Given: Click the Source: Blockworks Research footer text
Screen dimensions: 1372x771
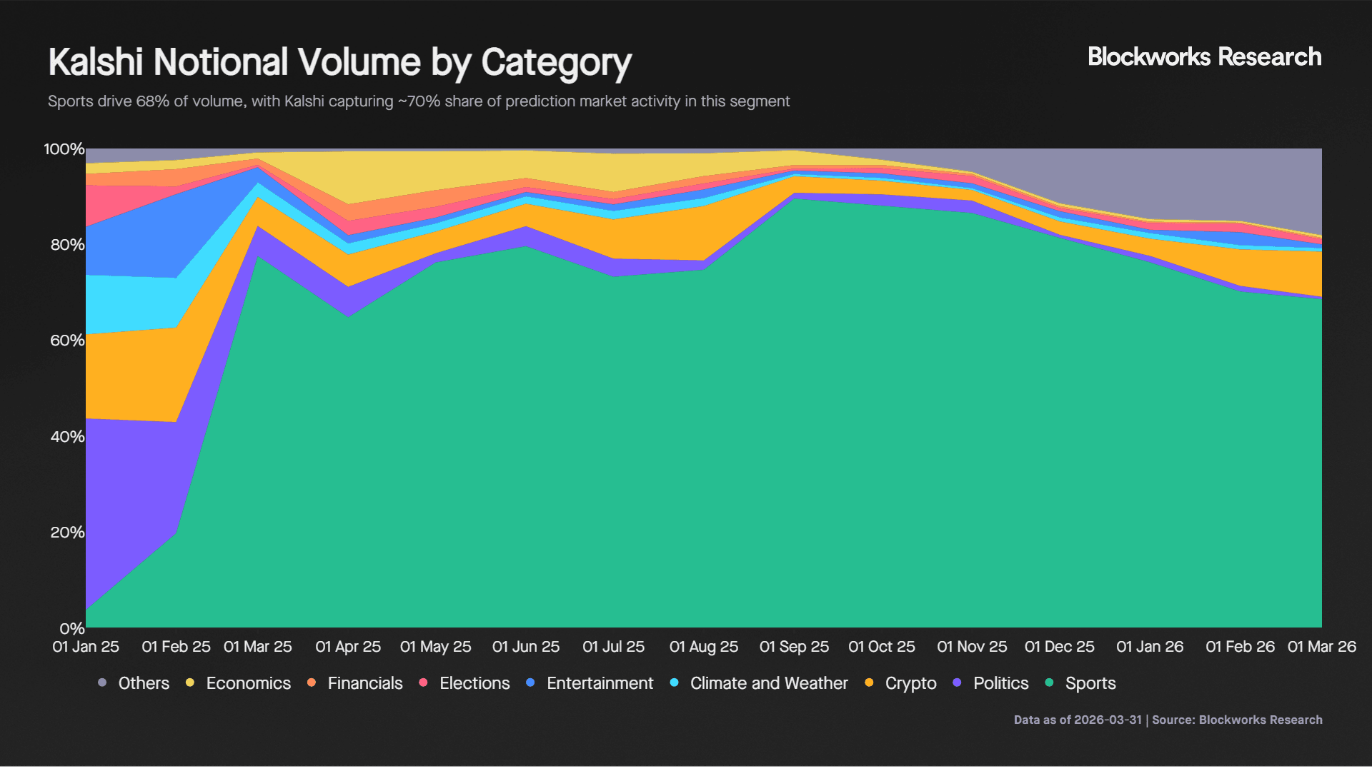Looking at the screenshot, I should click(1238, 720).
